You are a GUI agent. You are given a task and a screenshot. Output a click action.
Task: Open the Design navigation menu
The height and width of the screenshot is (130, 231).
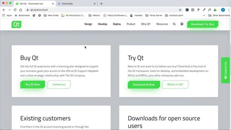tap(88, 24)
